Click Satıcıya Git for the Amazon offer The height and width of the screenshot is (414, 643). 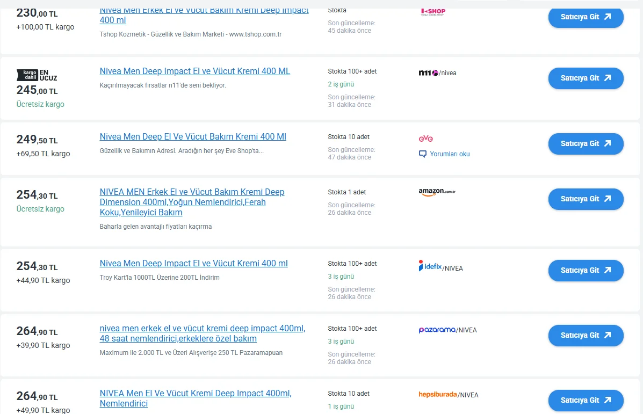pyautogui.click(x=586, y=199)
